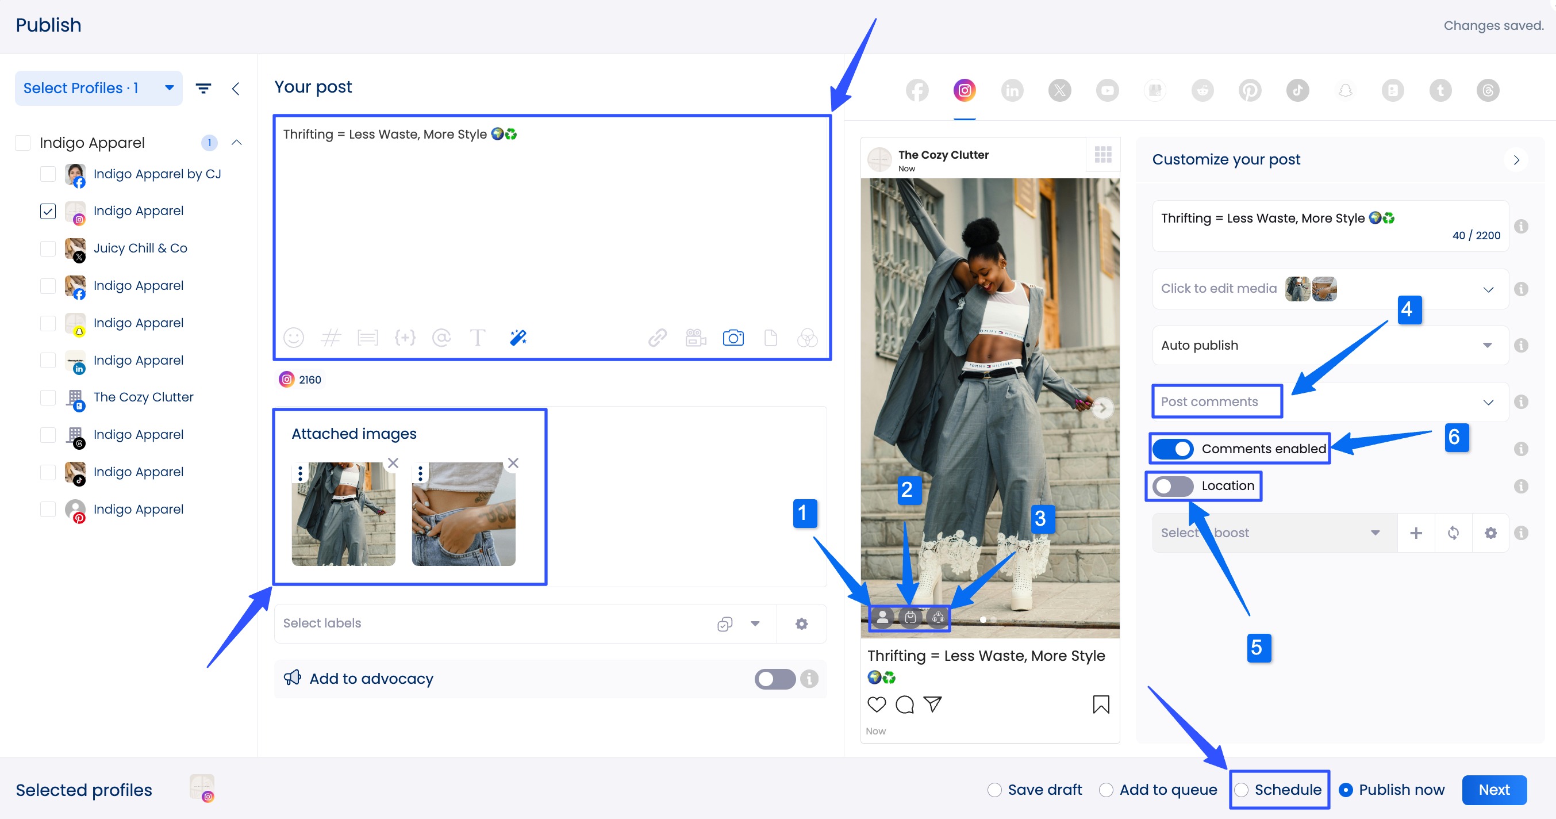This screenshot has width=1556, height=819.
Task: Open the emoji picker in the composer
Action: coord(294,337)
